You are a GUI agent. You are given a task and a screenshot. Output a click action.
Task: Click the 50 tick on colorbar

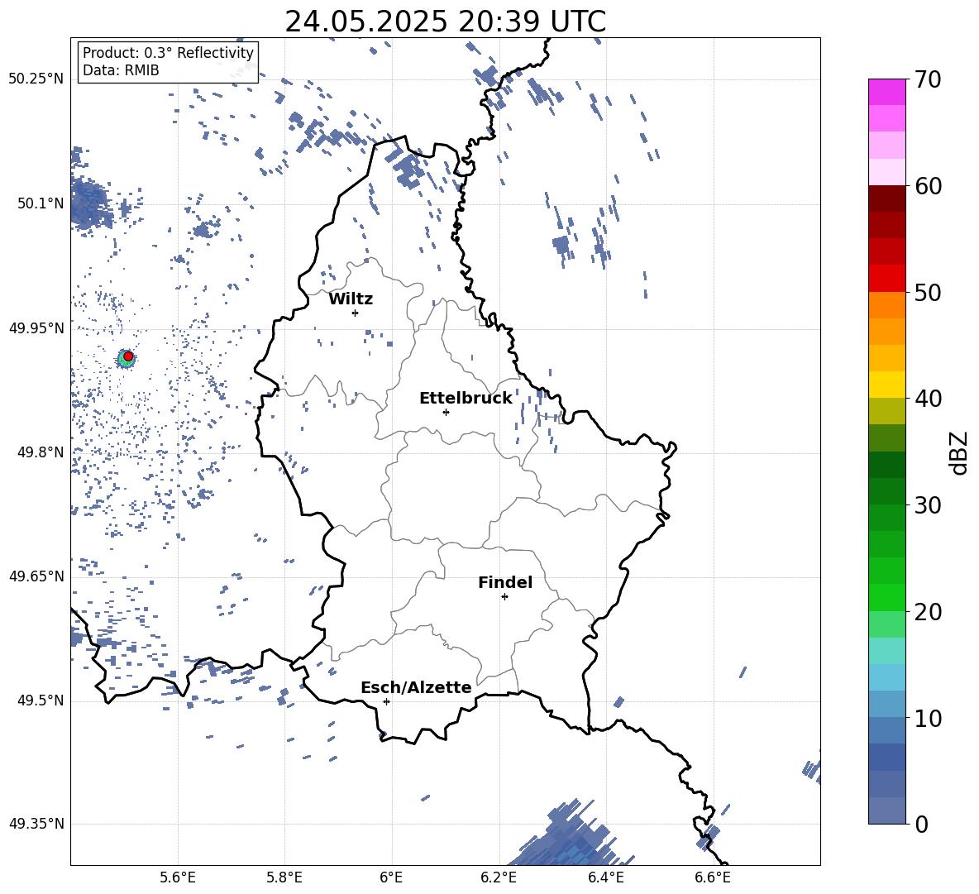[927, 293]
